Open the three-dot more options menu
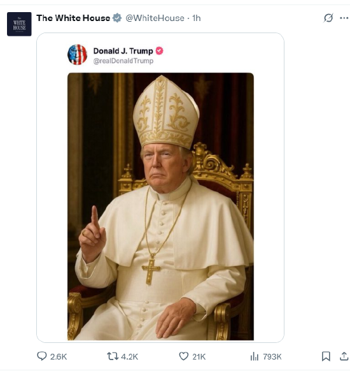 (x=344, y=18)
